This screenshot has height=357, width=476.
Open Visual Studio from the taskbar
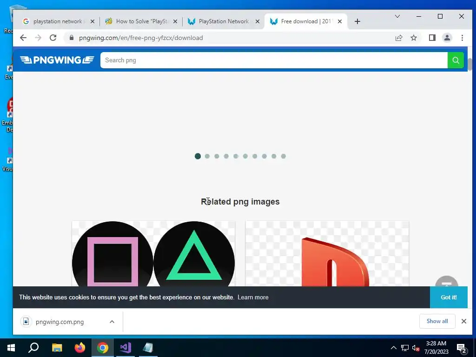coord(126,348)
